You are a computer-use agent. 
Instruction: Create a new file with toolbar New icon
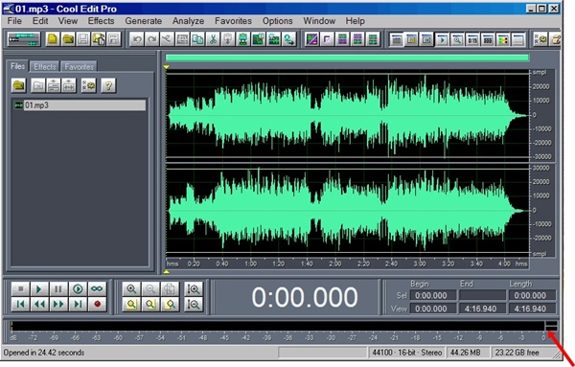click(x=53, y=39)
